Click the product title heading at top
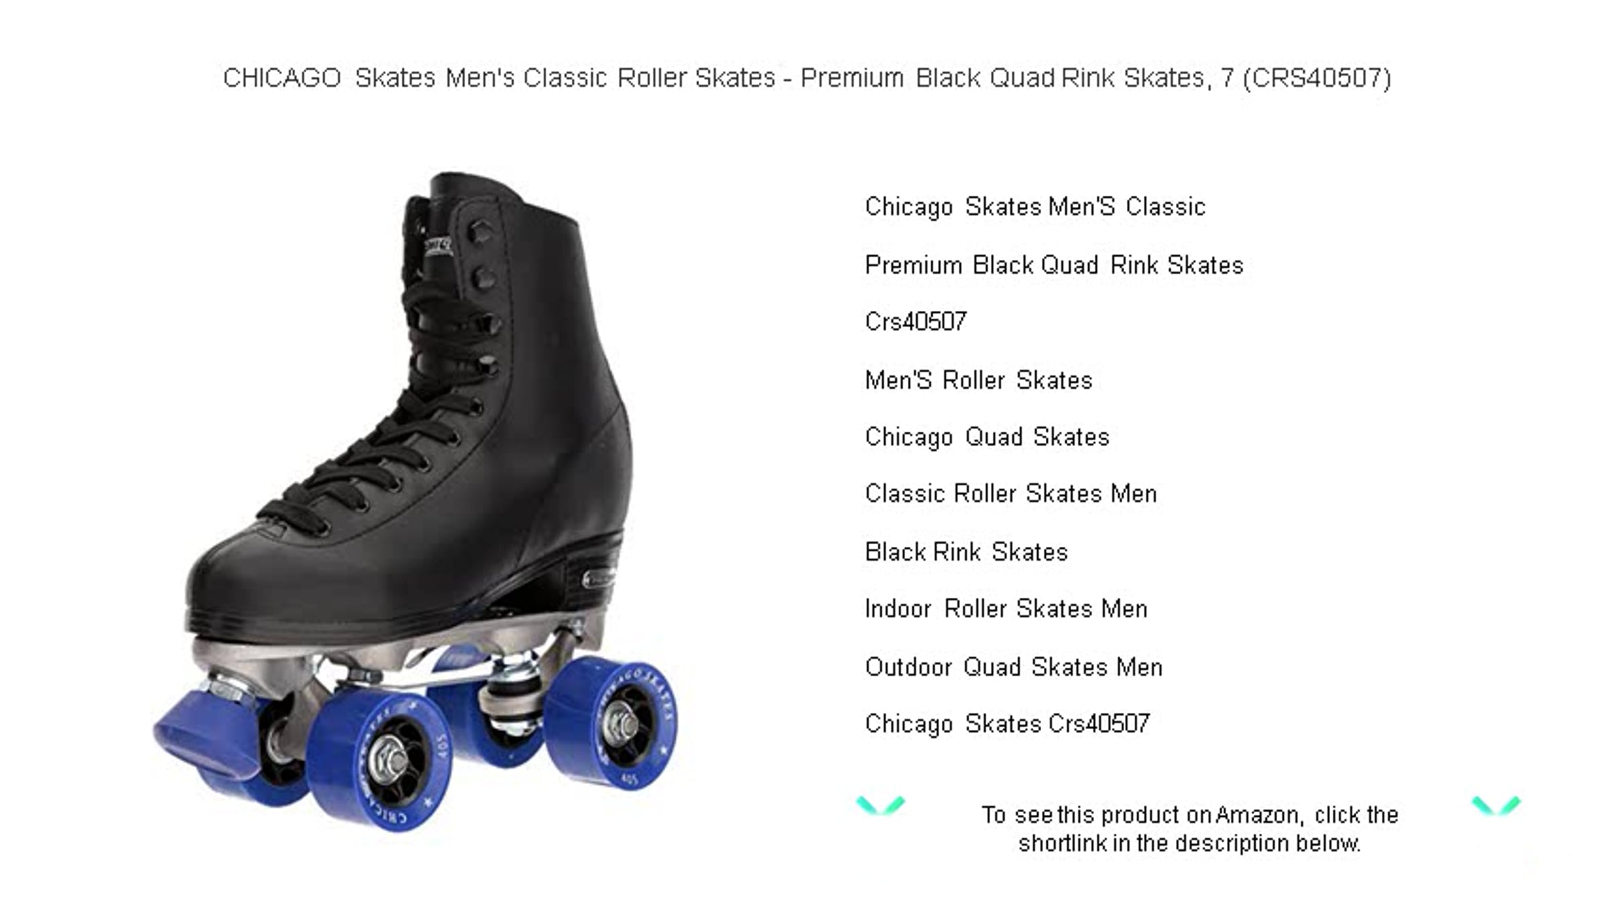The image size is (1609, 906). (807, 78)
